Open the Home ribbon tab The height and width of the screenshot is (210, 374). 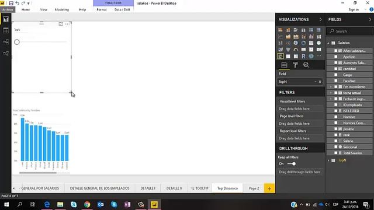coord(26,9)
